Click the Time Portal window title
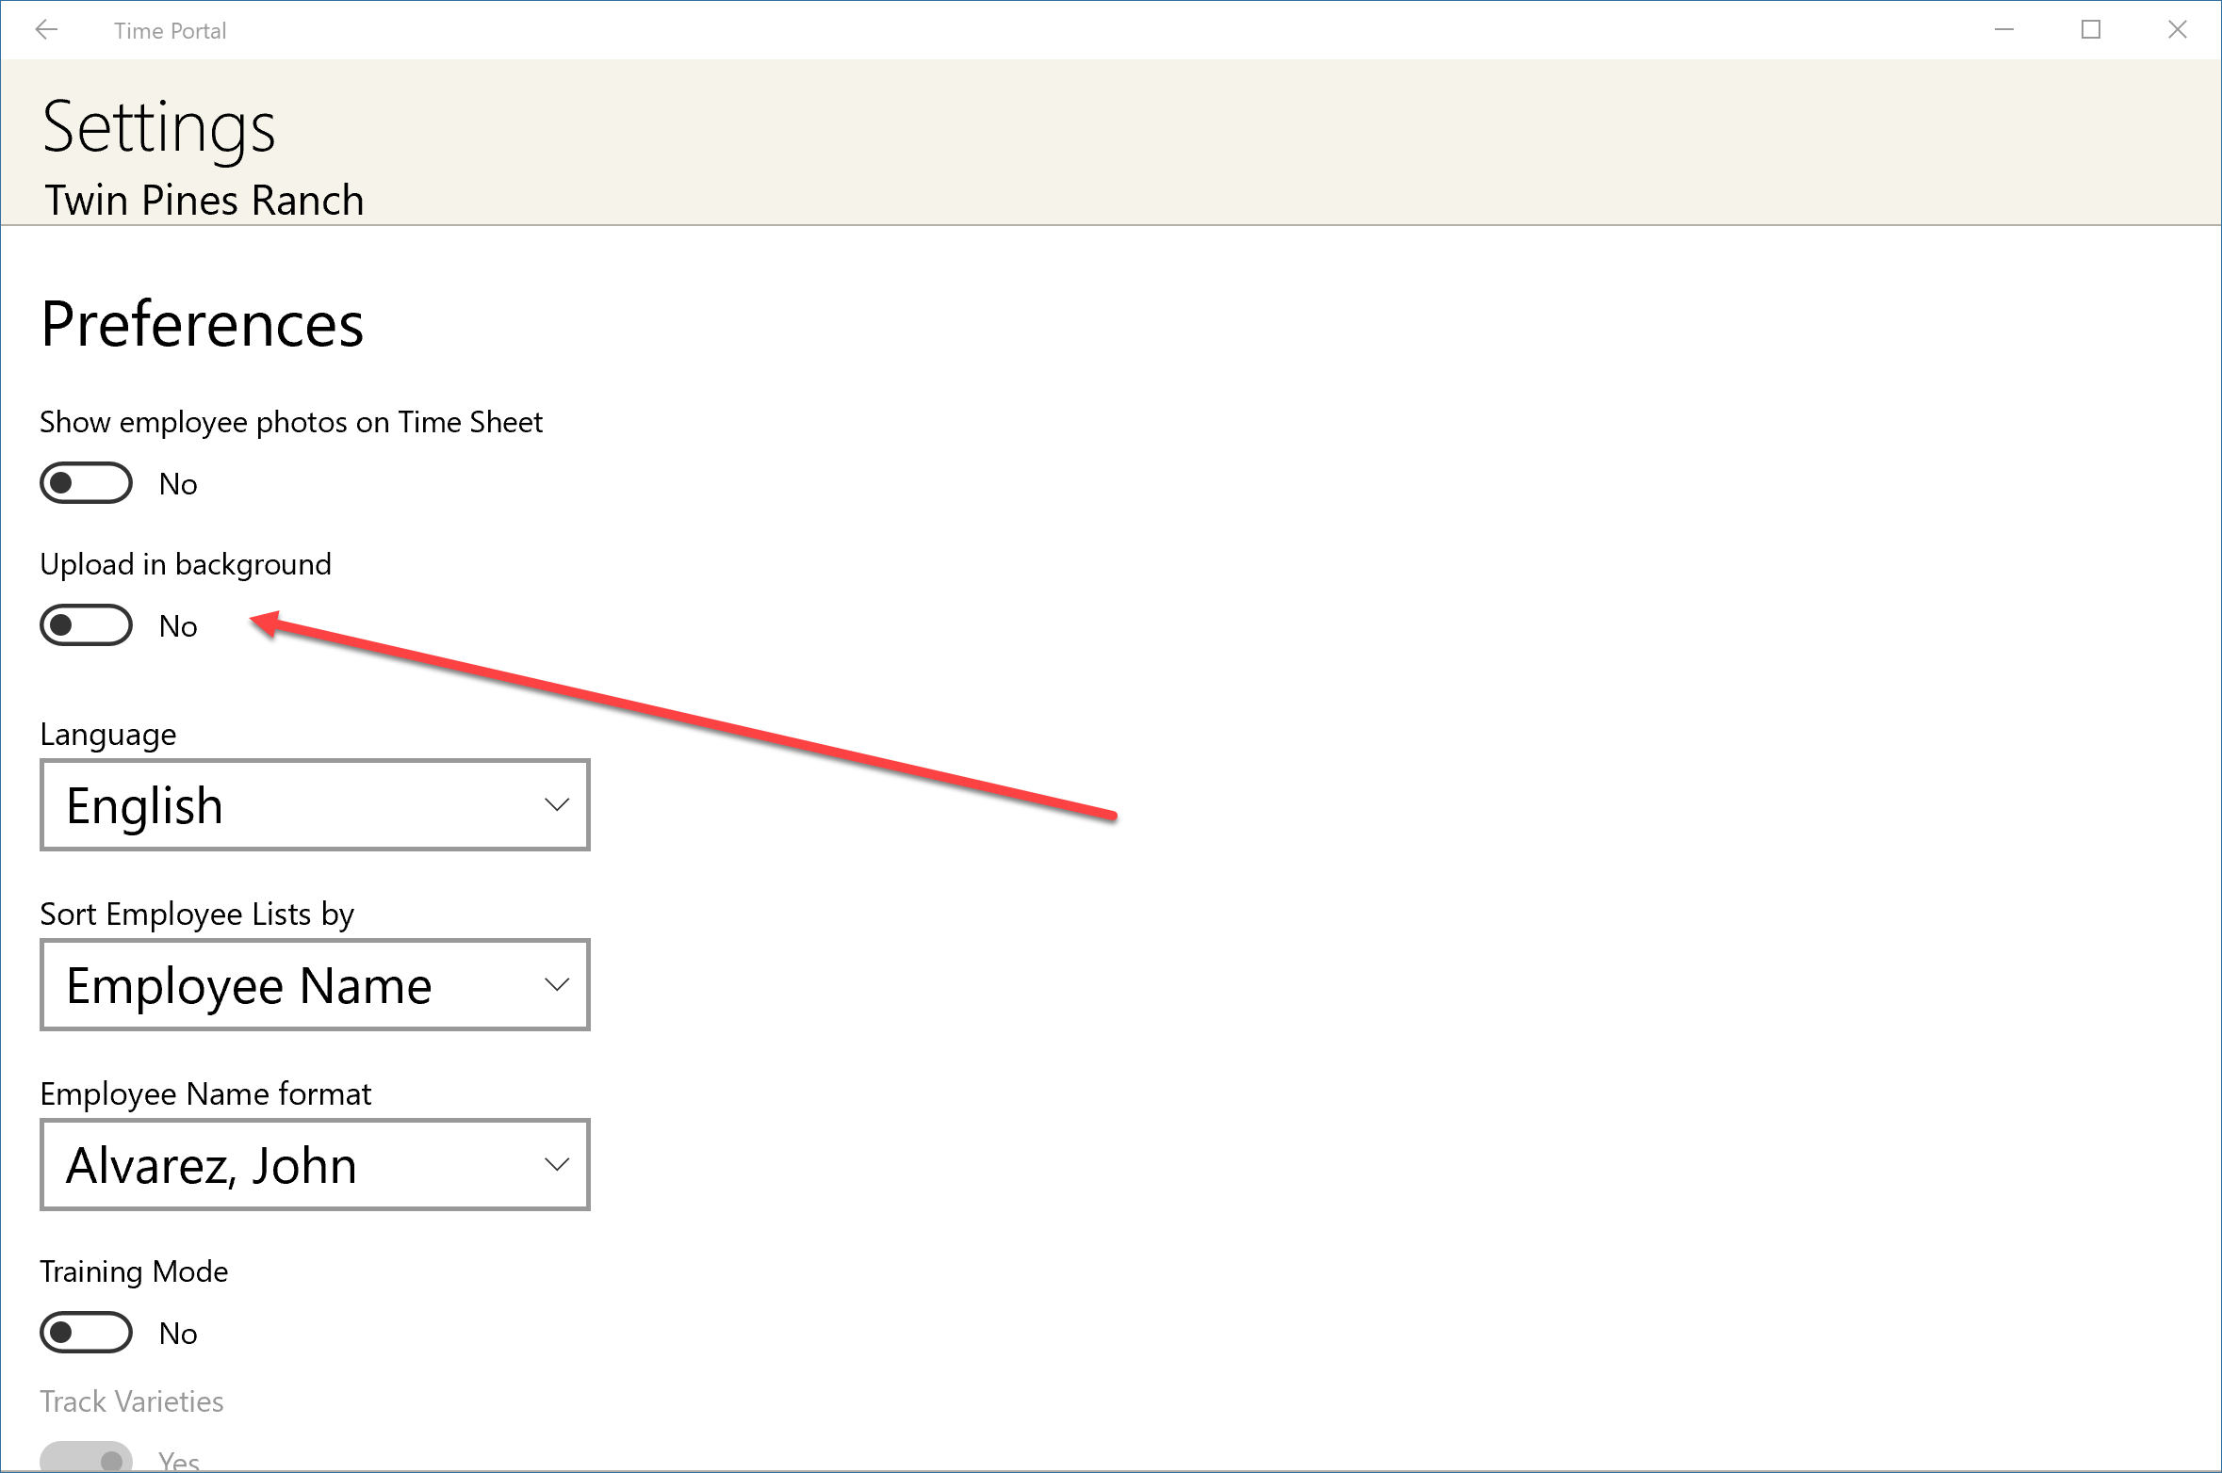 (x=171, y=31)
